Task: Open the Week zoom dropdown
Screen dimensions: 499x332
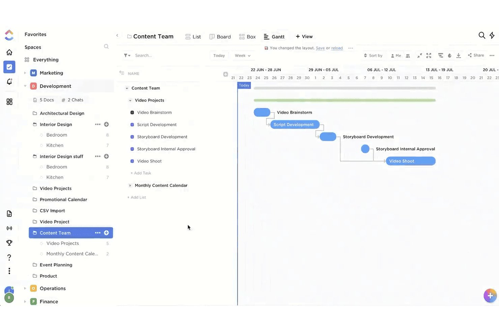Action: [242, 56]
